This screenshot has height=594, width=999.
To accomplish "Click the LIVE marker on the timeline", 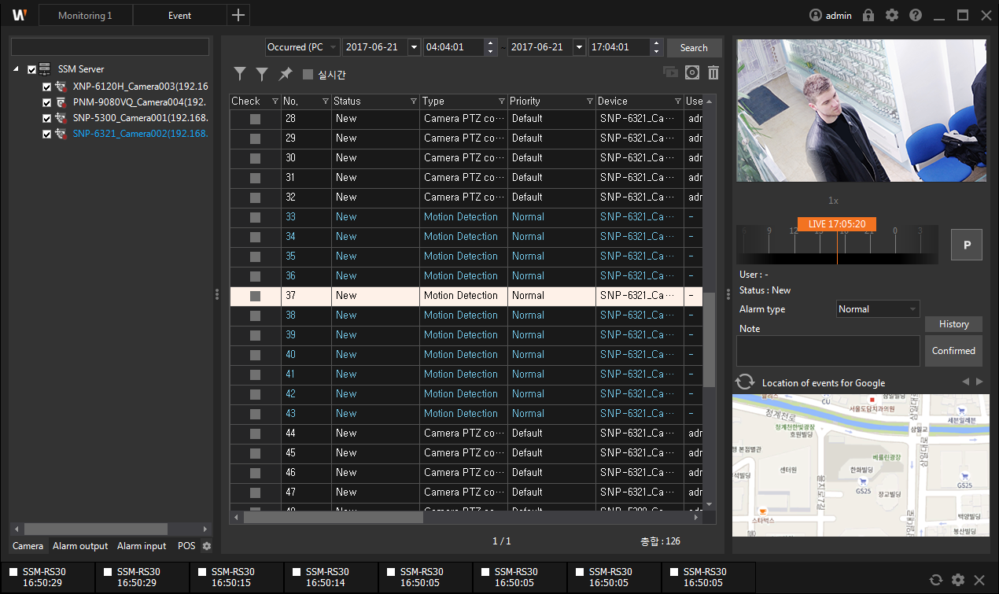I will click(836, 224).
